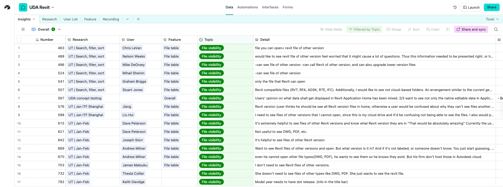Viewport: 503px width, 187px height.
Task: Expand the UDA Revit base name dropdown
Action: pyautogui.click(x=53, y=7)
